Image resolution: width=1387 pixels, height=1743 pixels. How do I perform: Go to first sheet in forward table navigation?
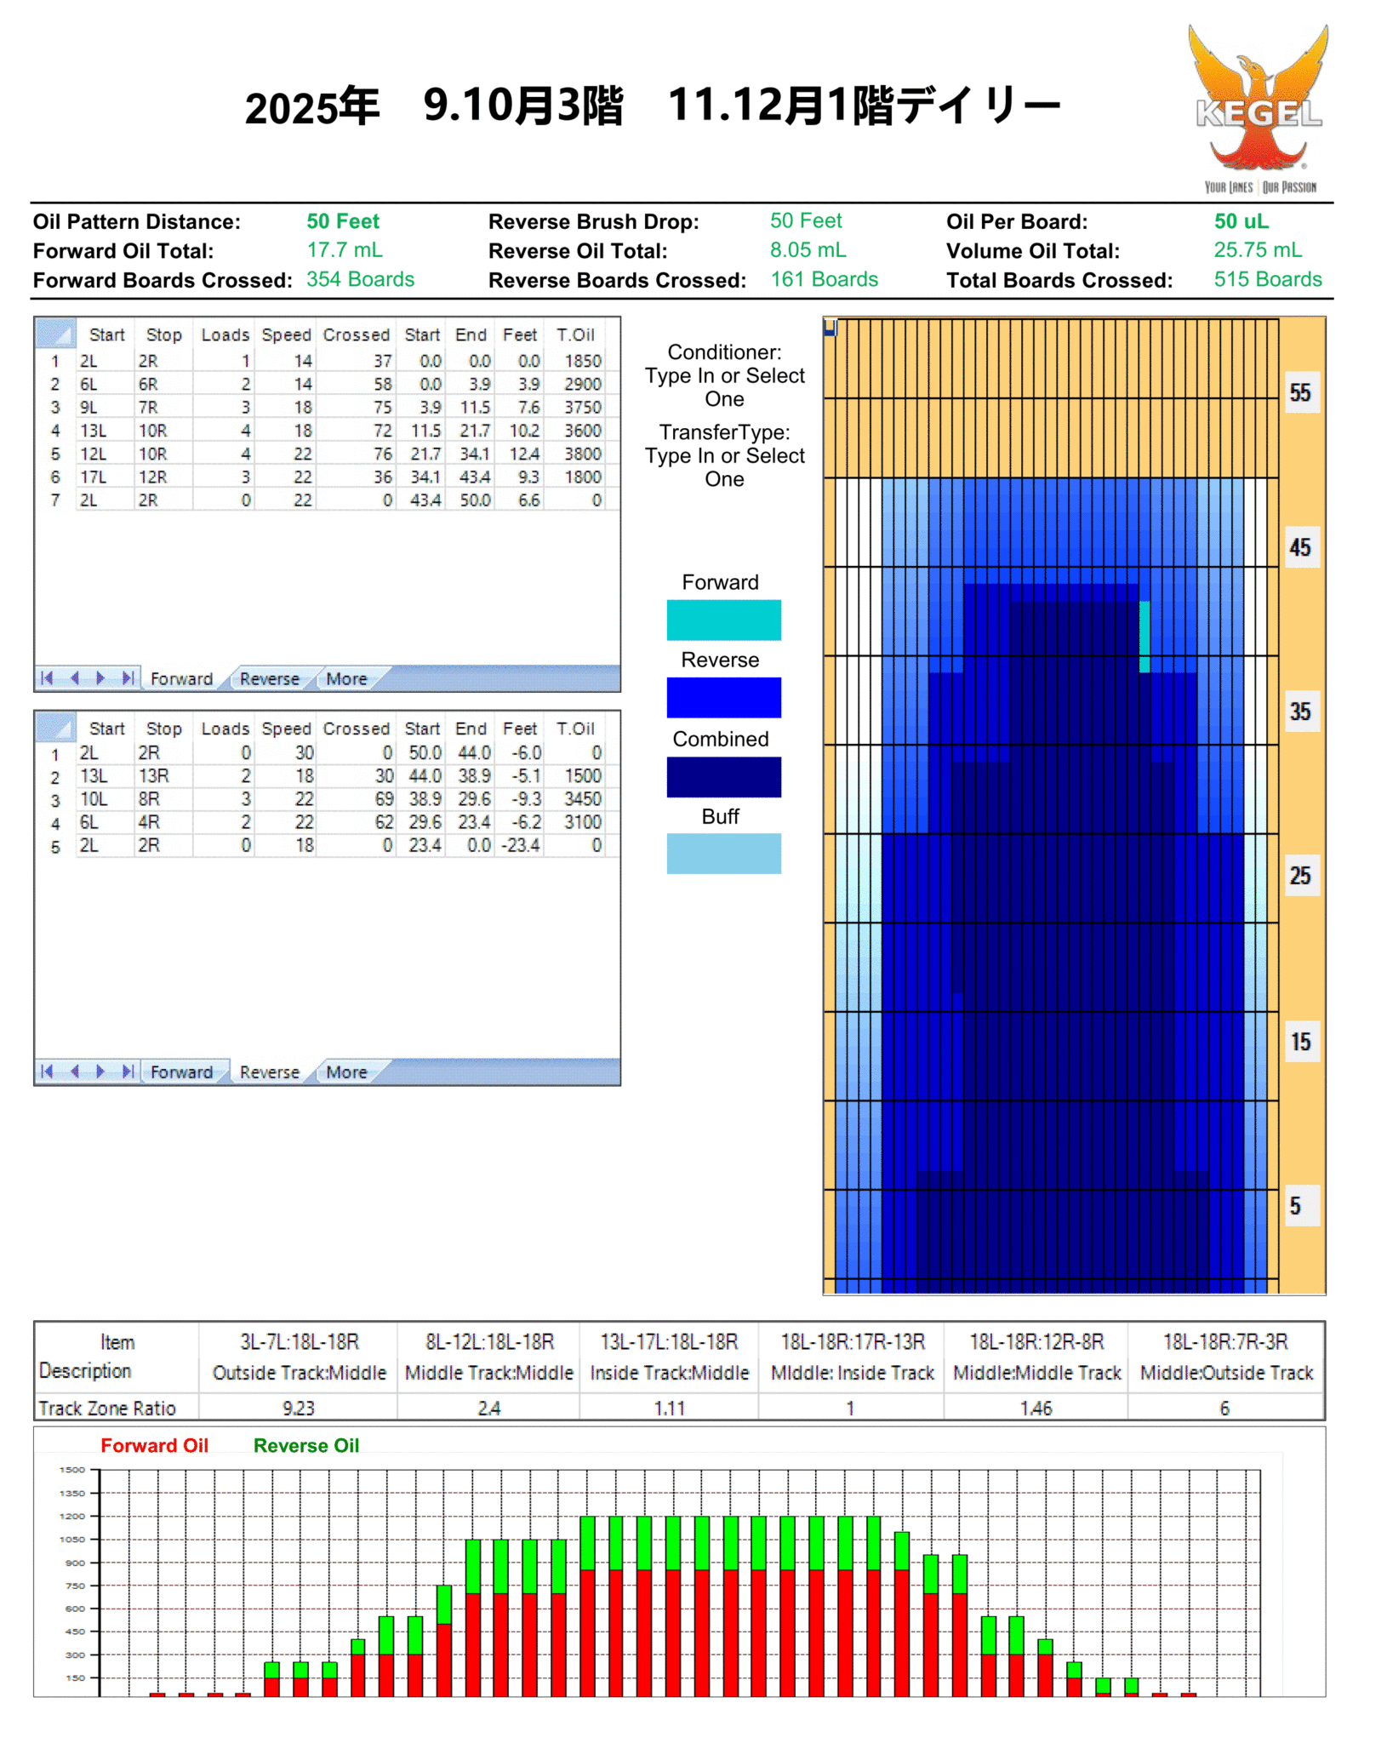coord(47,677)
